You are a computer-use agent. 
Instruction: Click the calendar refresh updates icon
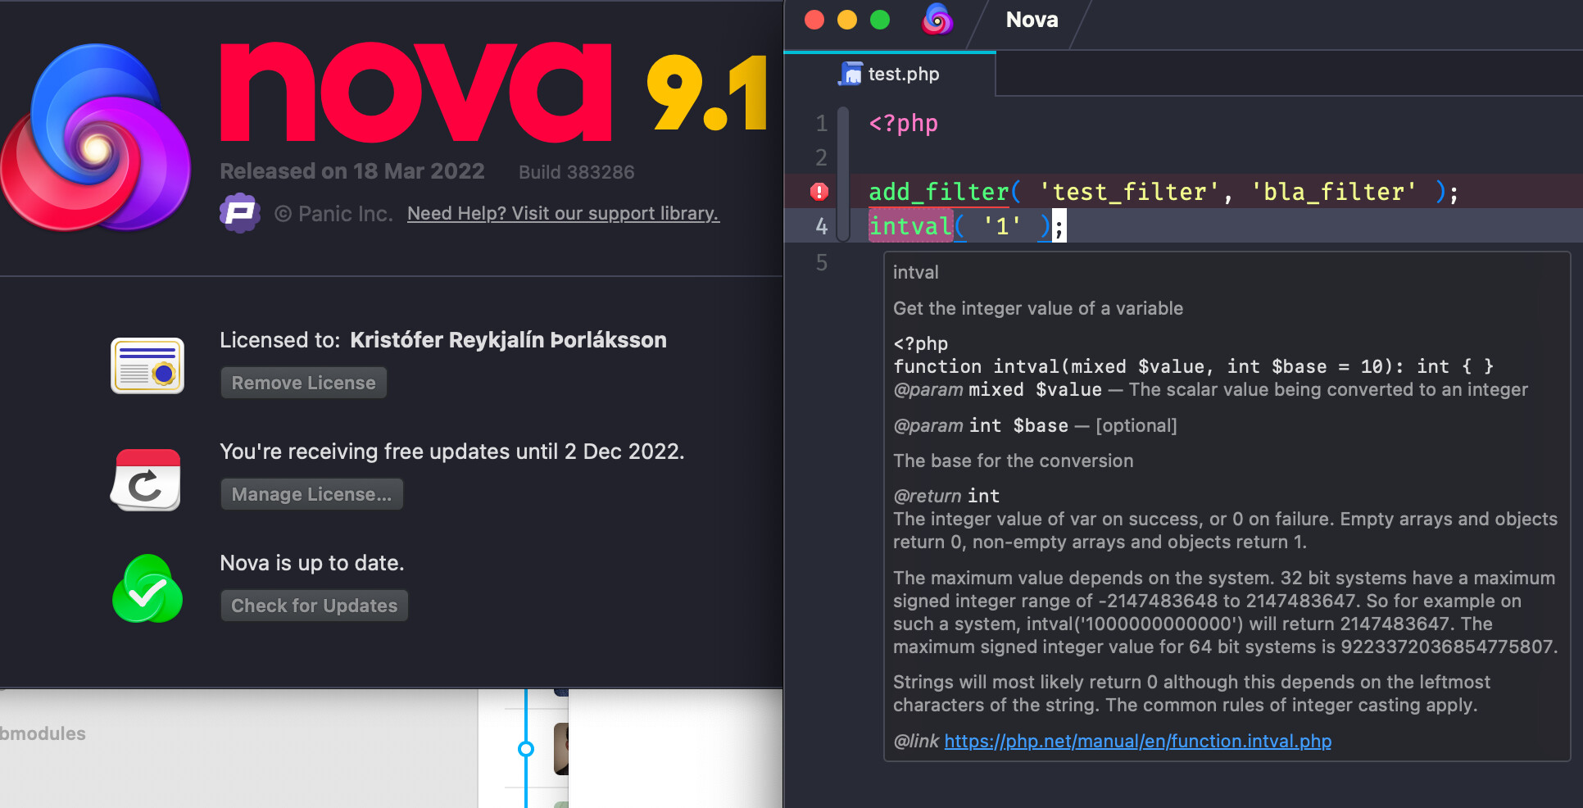tap(146, 479)
